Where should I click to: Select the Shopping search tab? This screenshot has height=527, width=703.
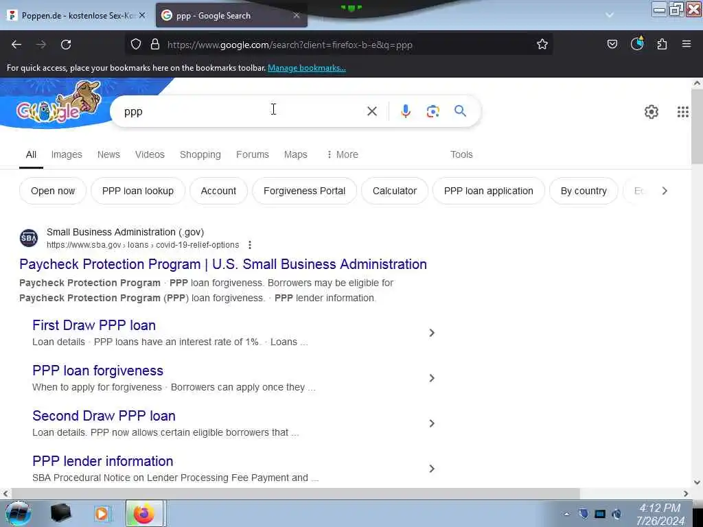[x=200, y=154]
